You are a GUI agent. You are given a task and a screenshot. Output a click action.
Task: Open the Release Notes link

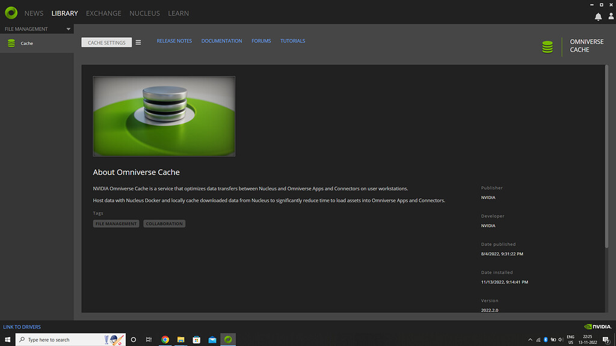tap(174, 41)
